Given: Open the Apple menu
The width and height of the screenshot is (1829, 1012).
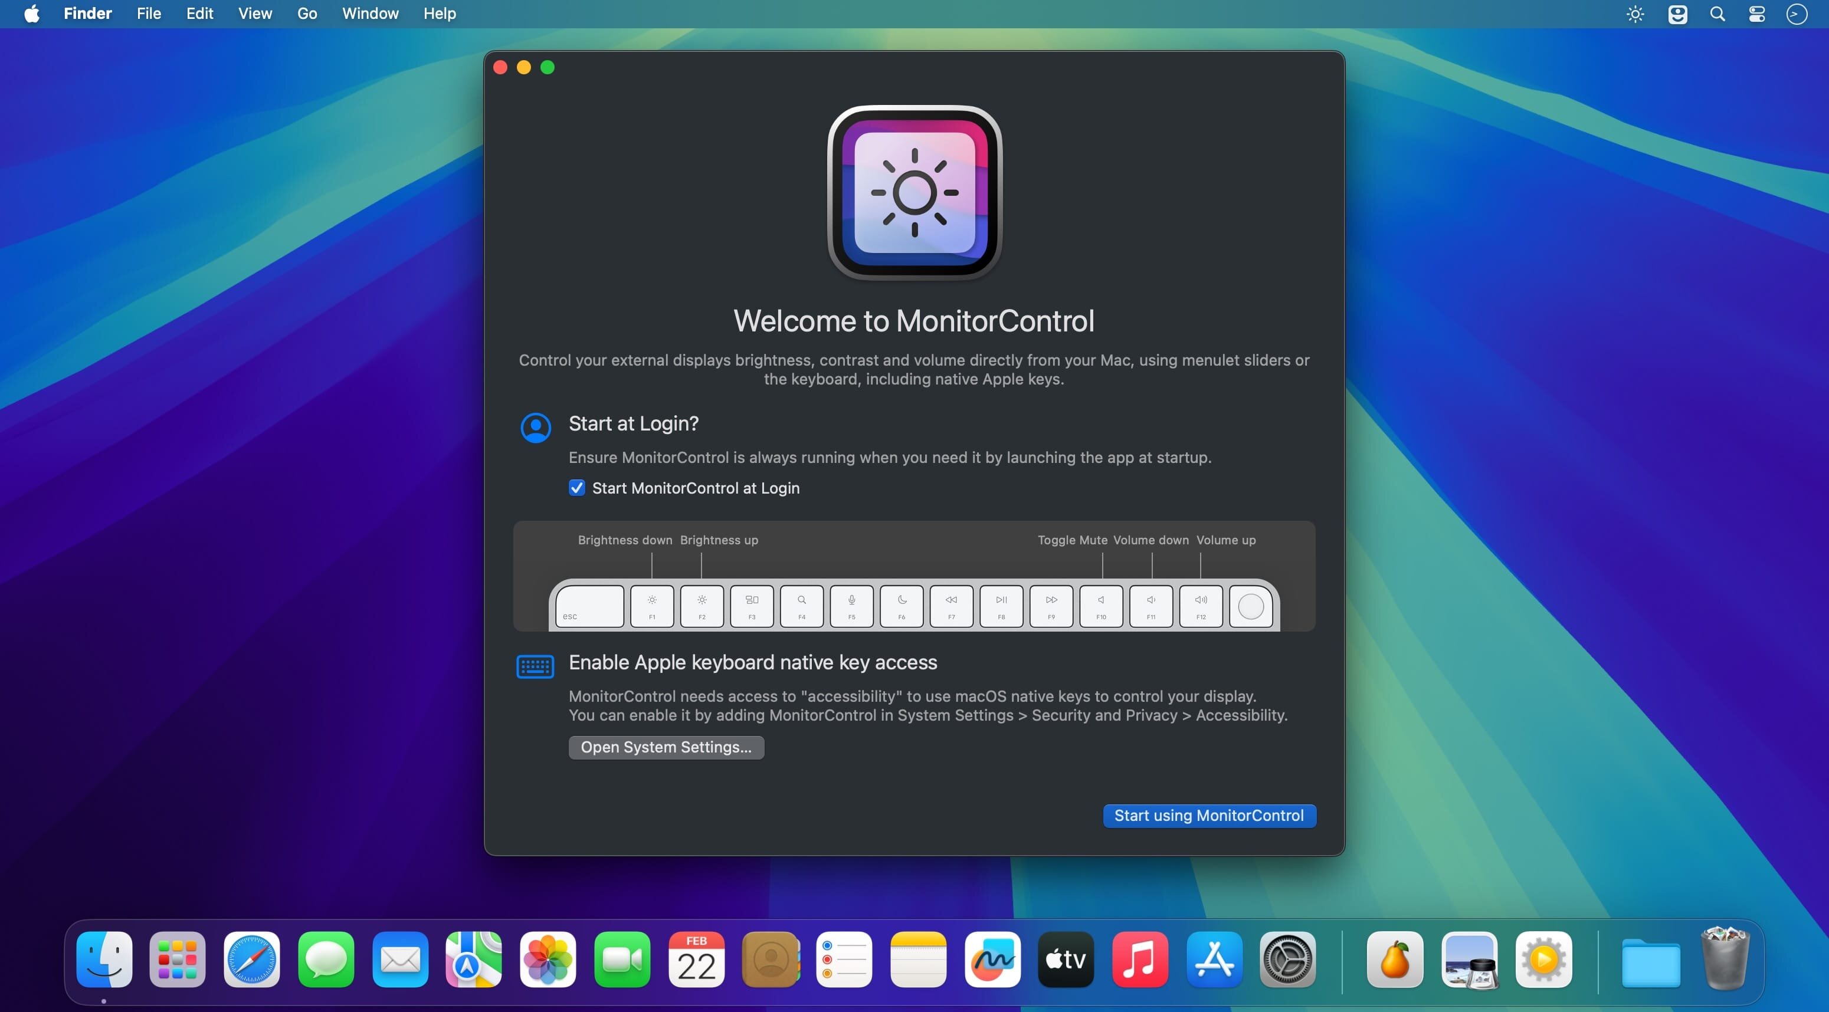Looking at the screenshot, I should point(32,14).
